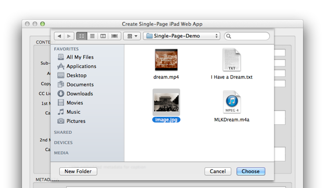Click the dream.mp4 file name label
The width and height of the screenshot is (325, 188).
click(166, 77)
